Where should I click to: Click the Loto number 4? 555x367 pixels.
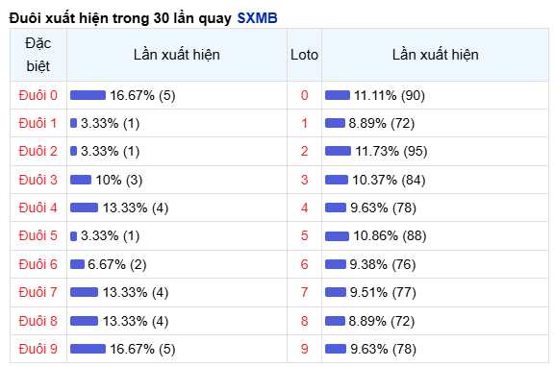pyautogui.click(x=304, y=208)
